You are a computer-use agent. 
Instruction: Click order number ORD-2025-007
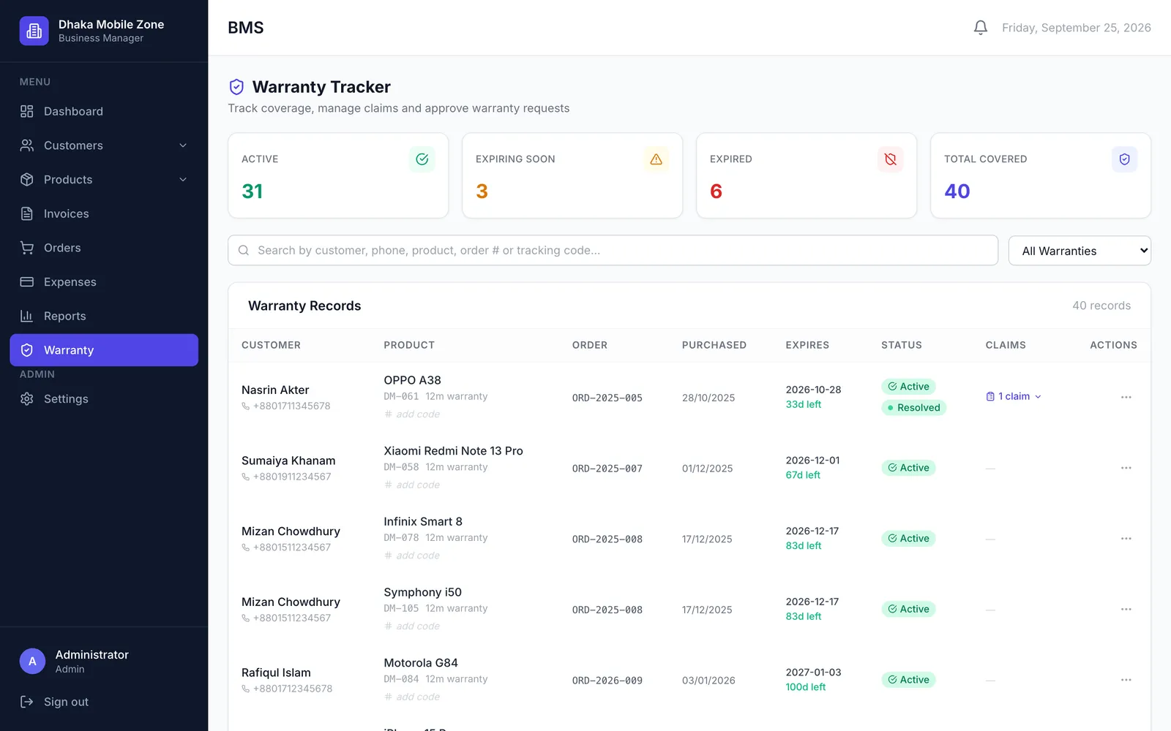click(x=607, y=469)
